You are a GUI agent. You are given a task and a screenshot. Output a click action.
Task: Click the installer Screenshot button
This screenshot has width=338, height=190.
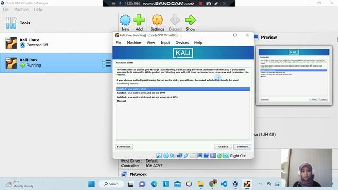tap(124, 147)
